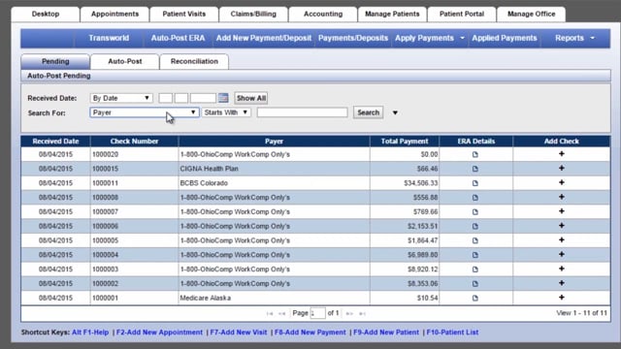
Task: Open ERA details for check 1000008
Action: 475,198
